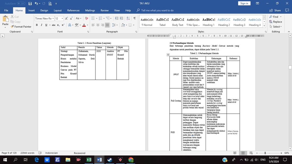
Task: Increase font size with Grow Font
Action: (67, 19)
